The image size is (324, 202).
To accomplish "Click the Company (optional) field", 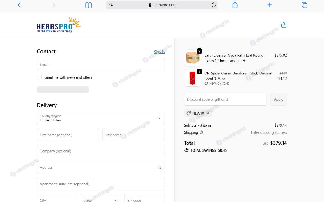I will click(101, 151).
